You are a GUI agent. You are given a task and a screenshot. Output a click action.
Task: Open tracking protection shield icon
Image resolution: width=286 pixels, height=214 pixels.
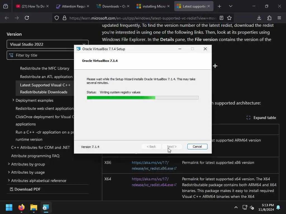click(57, 18)
